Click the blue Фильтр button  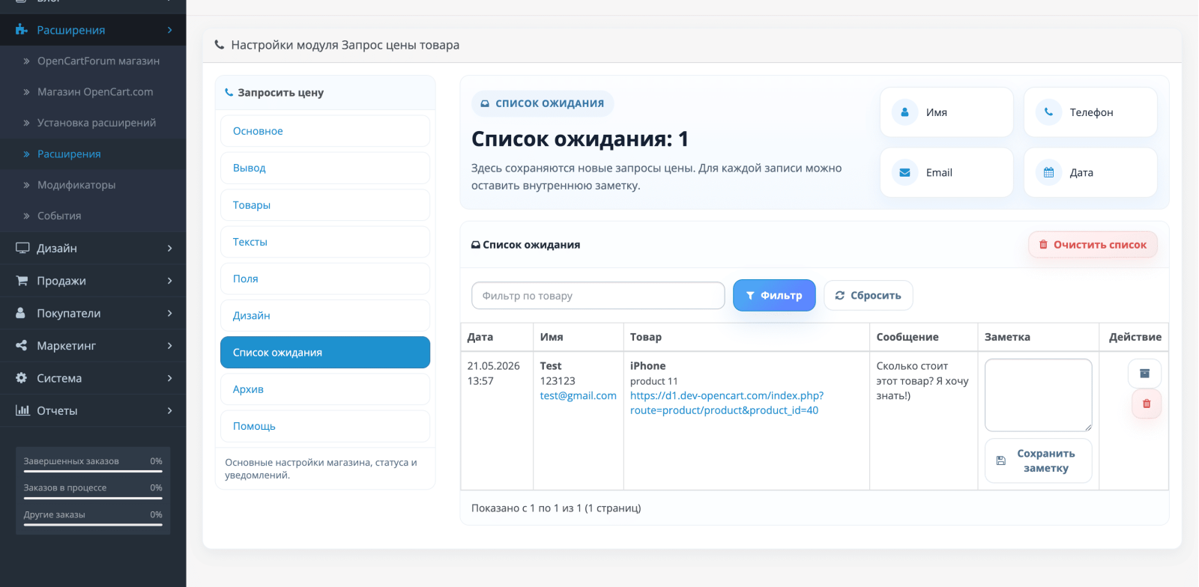[x=774, y=296]
